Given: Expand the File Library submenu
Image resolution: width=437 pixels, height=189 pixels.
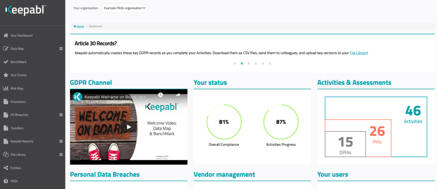Looking at the screenshot, I should click(61, 154).
